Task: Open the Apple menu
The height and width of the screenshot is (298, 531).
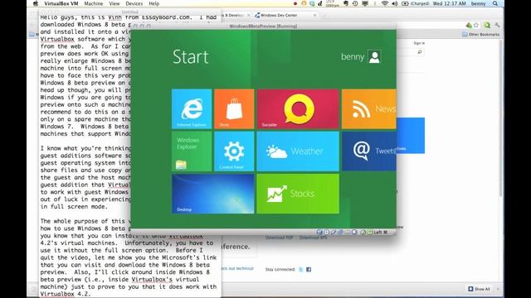Action: click(36, 3)
